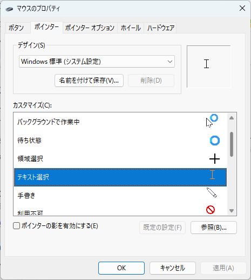Select the 領域選択 list row
Screen dimensions: 251x280
pos(120,159)
